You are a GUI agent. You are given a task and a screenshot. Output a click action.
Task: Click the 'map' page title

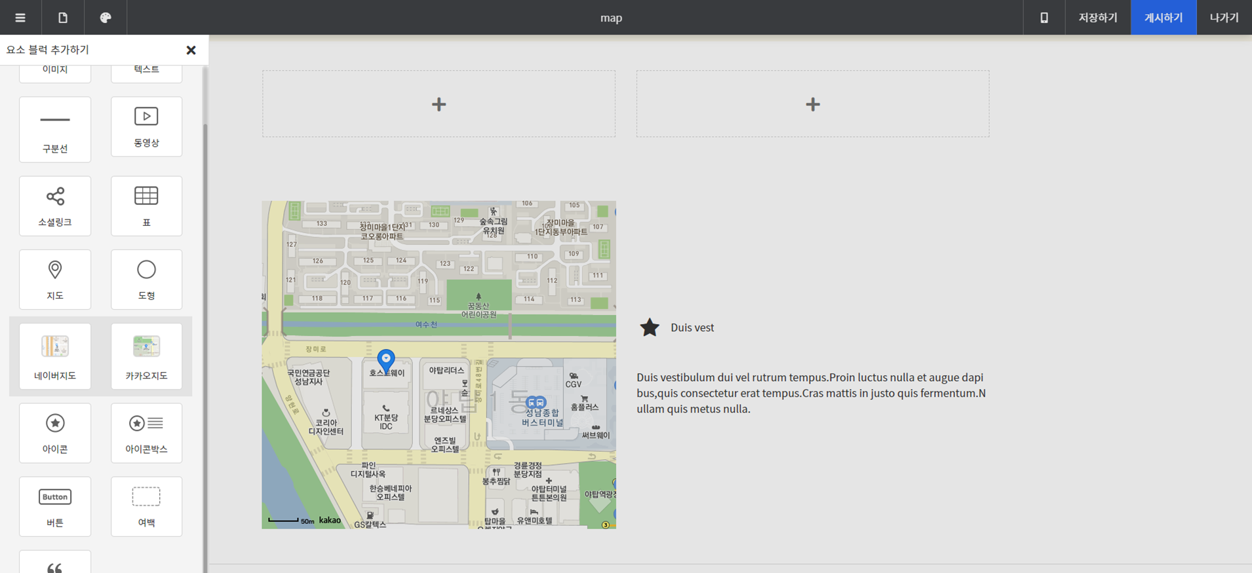[611, 18]
